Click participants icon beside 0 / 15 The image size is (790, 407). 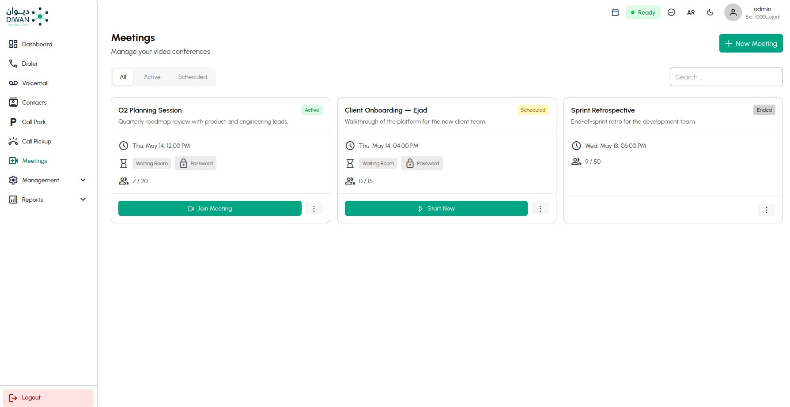[x=350, y=181]
